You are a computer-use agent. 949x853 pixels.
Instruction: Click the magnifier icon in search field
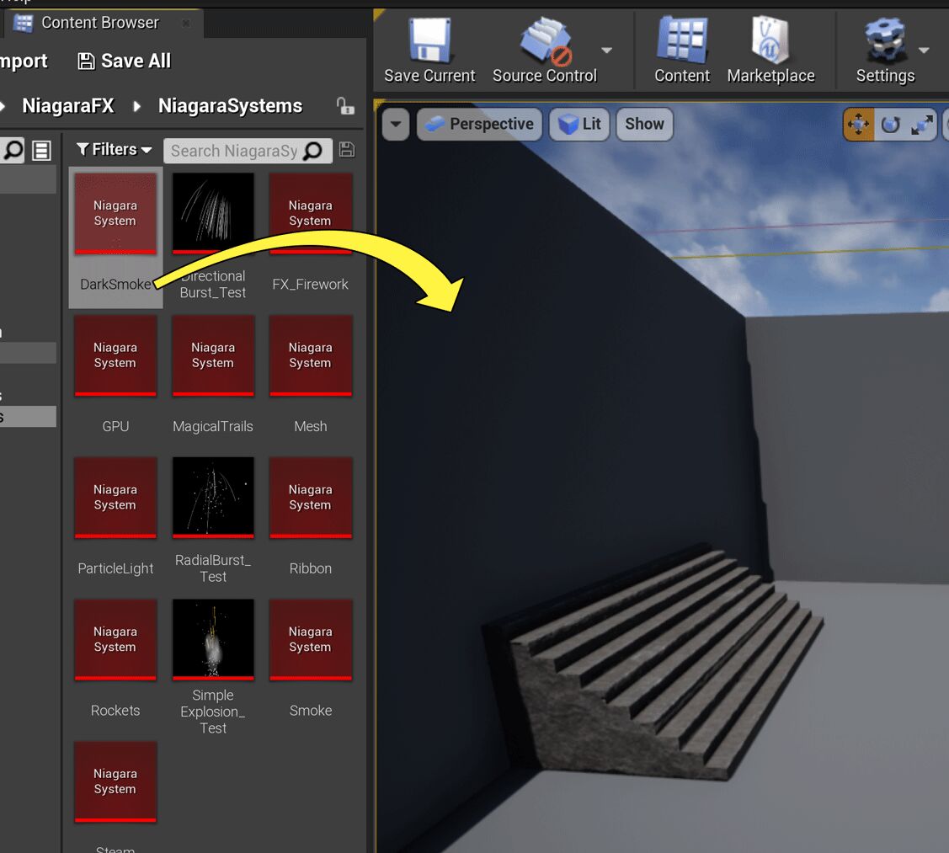[x=313, y=151]
